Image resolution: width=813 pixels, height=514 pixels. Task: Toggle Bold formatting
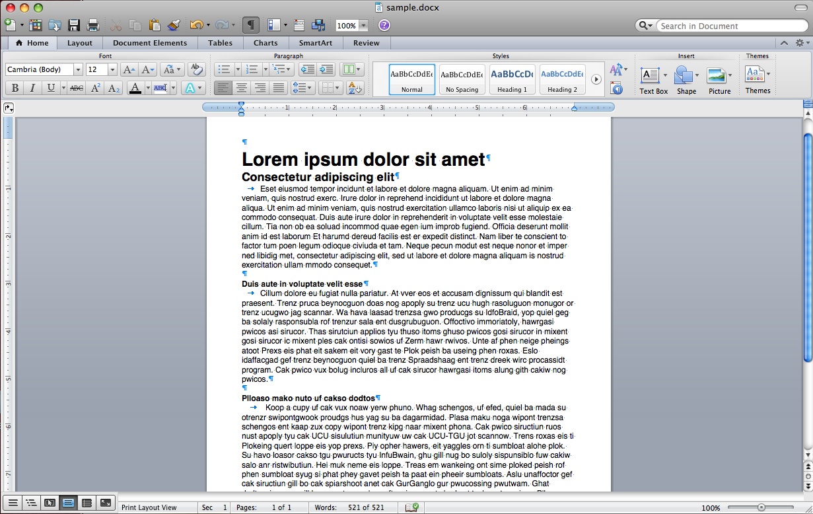[x=15, y=88]
